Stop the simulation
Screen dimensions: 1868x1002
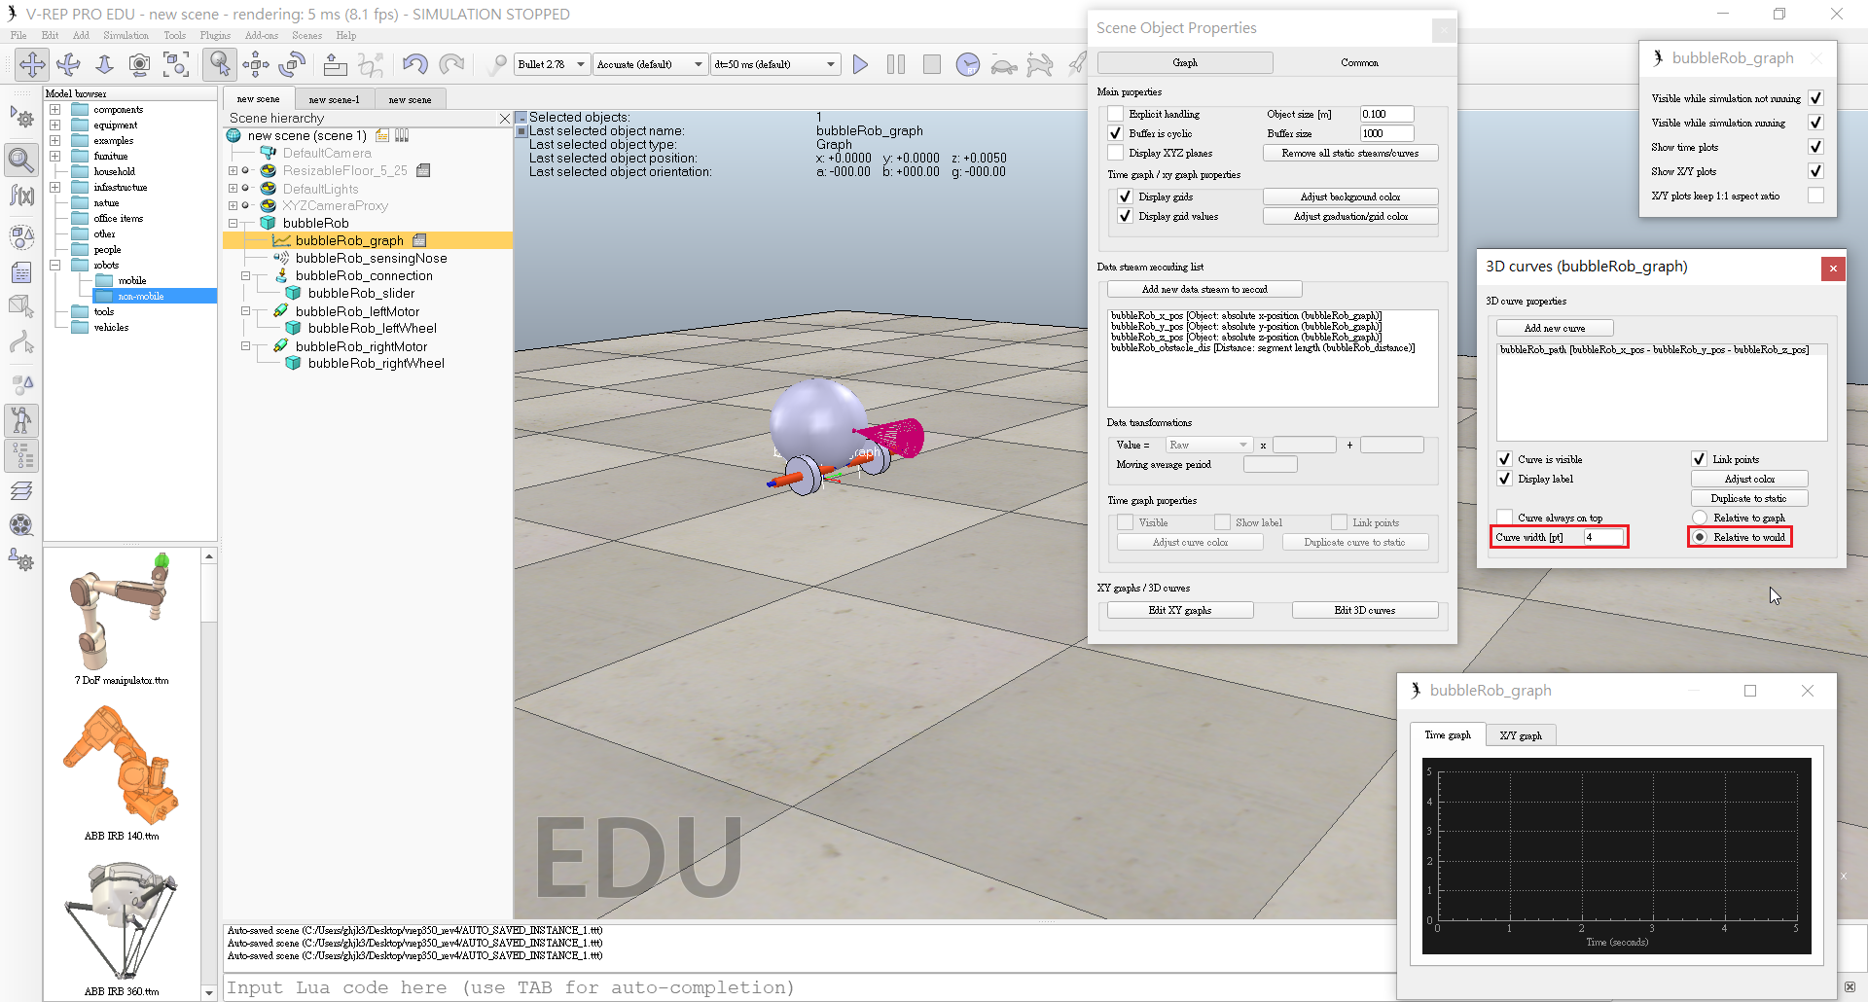tap(932, 64)
